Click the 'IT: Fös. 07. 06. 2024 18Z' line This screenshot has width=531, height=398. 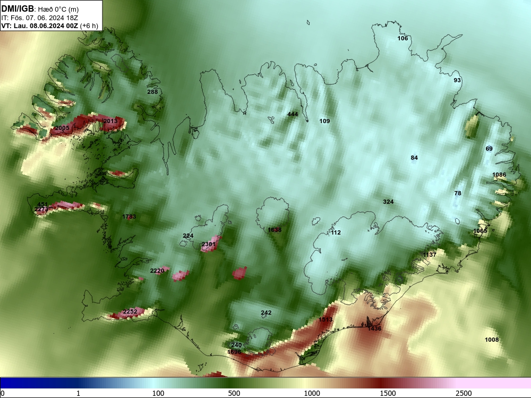(x=40, y=18)
